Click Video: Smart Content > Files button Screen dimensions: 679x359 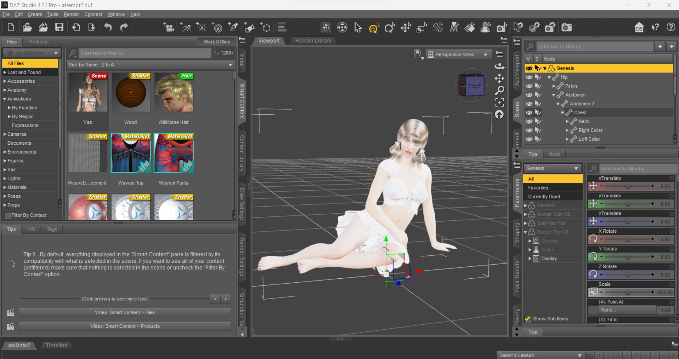[x=125, y=313]
